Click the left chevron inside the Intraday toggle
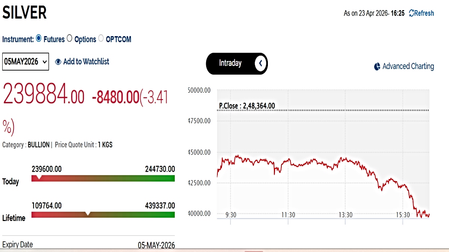449x252 pixels. coord(261,63)
